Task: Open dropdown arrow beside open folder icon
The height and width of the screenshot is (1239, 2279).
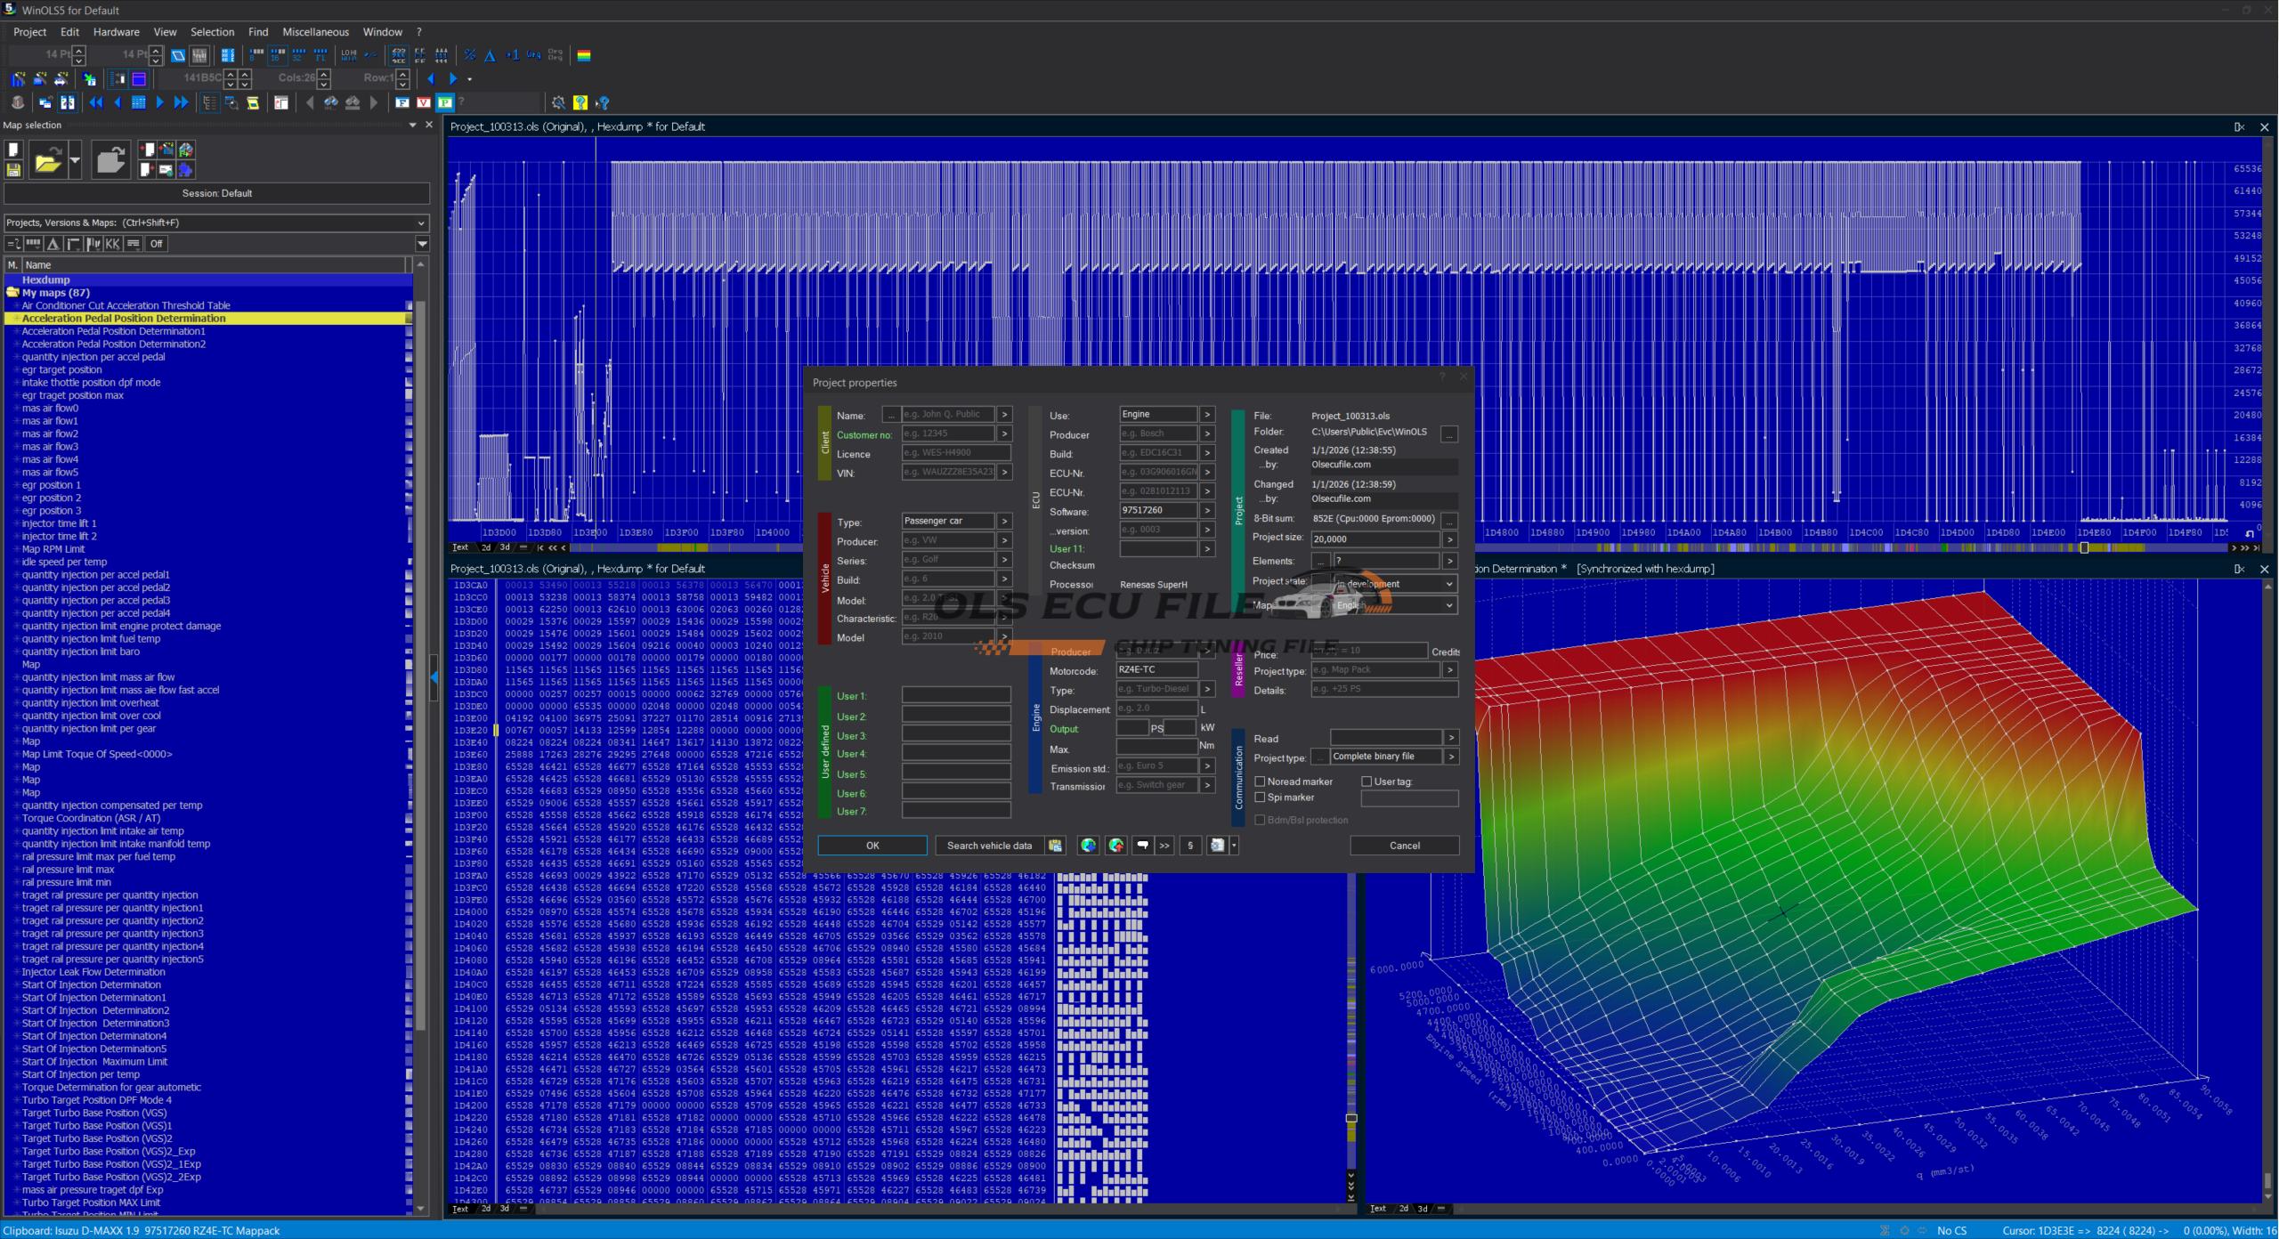Action: pos(75,161)
